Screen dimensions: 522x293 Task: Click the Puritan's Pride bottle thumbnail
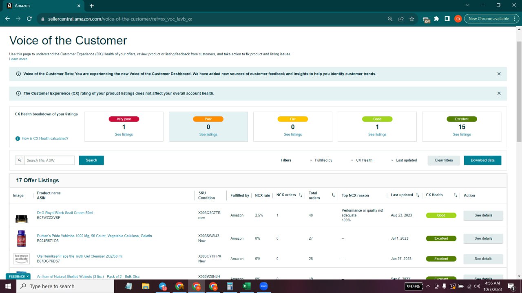click(21, 238)
